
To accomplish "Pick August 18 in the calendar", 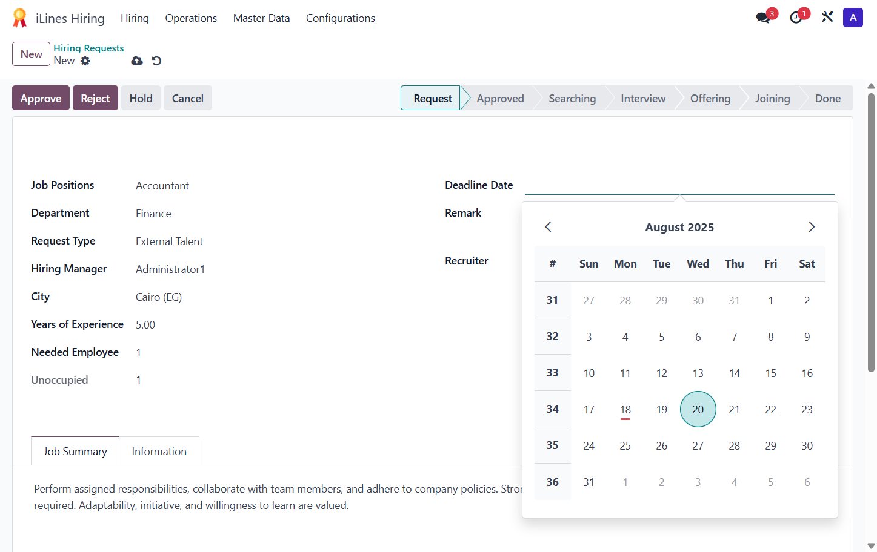I will (x=625, y=409).
